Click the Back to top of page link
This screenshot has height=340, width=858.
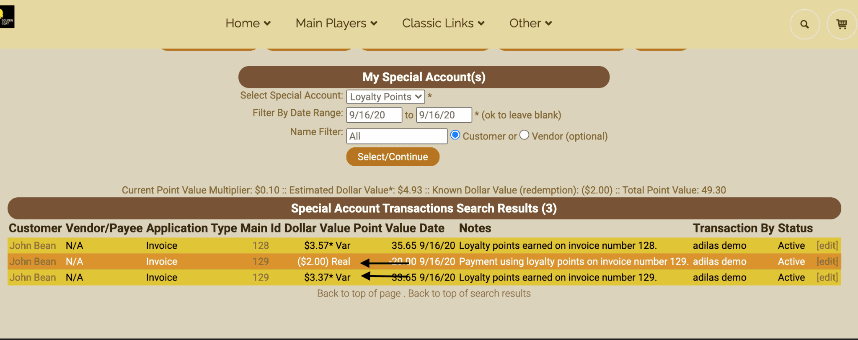click(359, 294)
